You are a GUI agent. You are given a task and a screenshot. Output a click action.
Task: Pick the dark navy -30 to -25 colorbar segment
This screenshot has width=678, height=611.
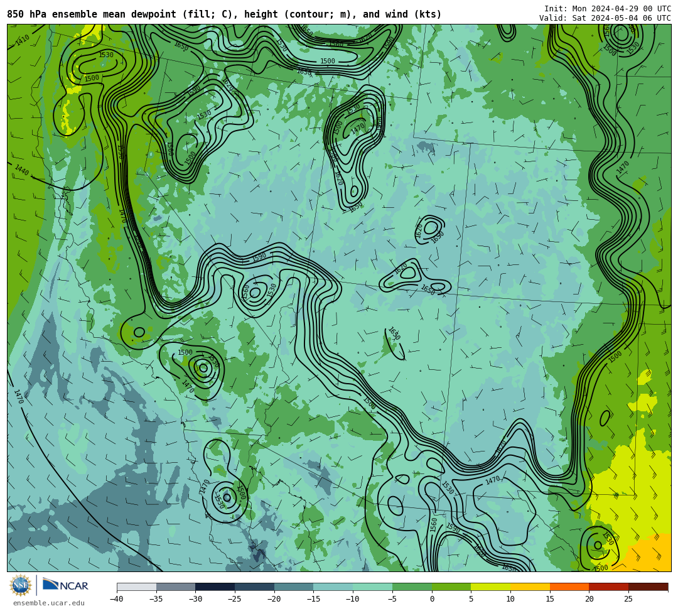click(x=215, y=587)
